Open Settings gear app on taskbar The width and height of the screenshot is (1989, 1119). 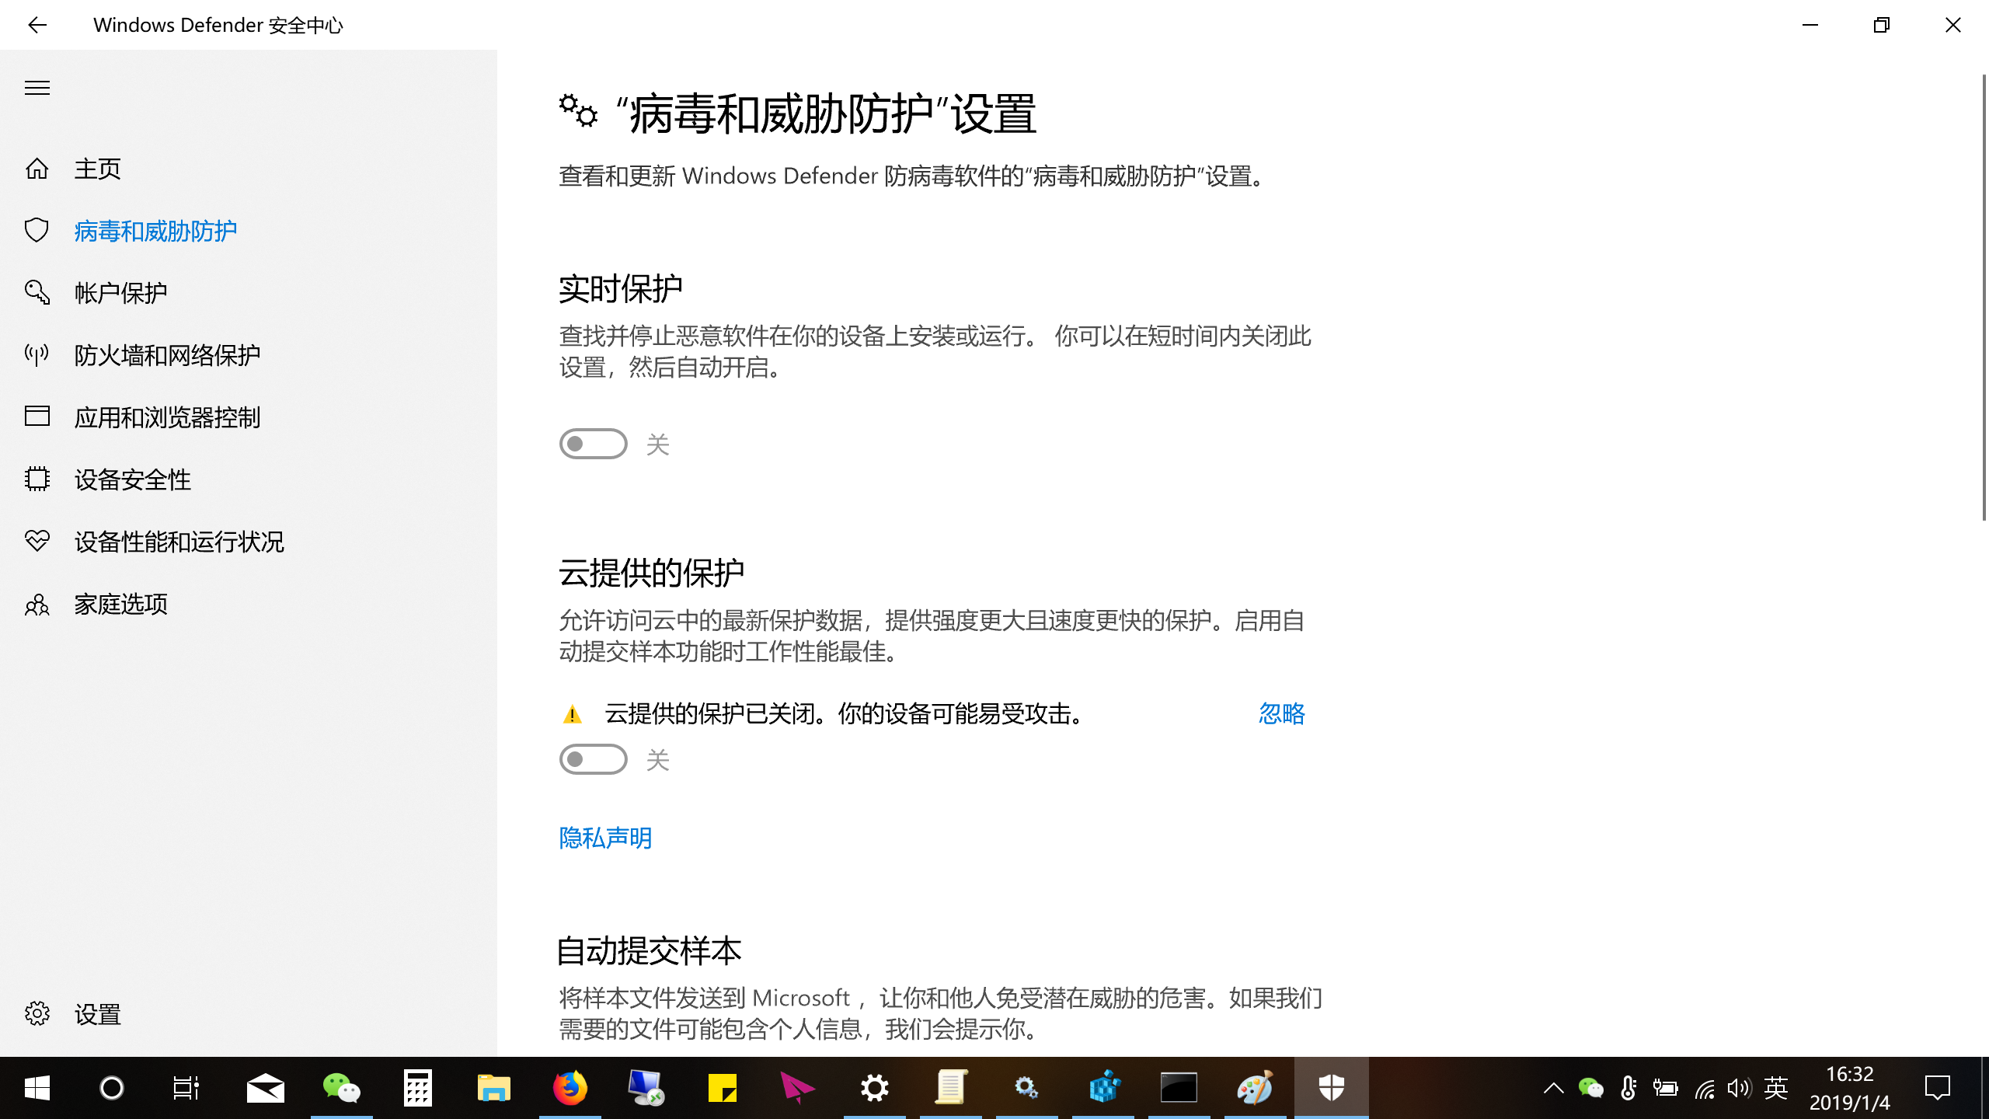click(875, 1088)
